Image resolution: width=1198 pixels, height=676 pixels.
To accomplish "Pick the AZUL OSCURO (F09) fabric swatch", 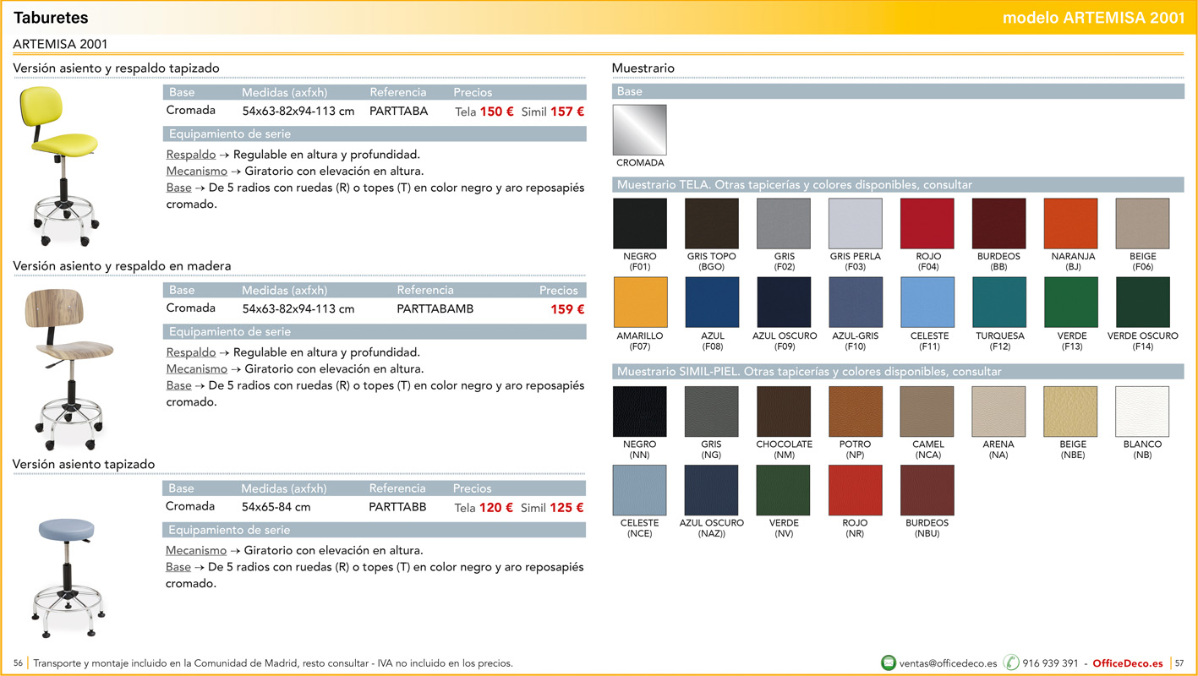I will (784, 303).
